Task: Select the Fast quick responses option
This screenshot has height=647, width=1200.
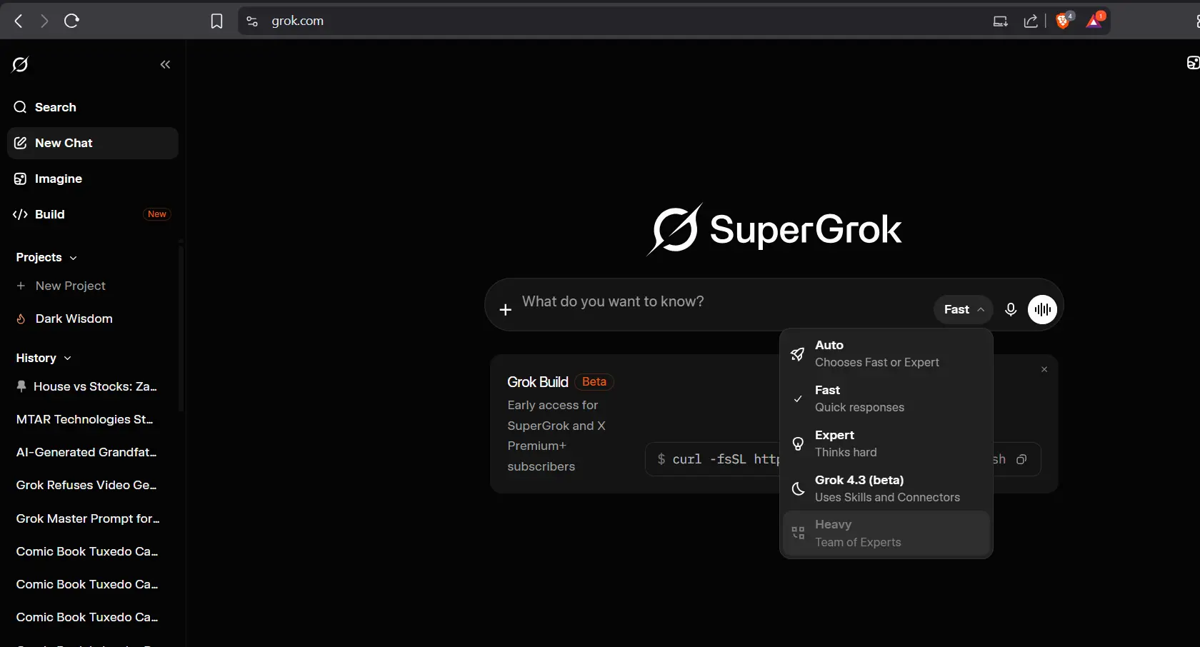Action: (x=886, y=398)
